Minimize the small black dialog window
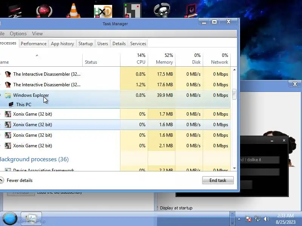Image resolution: width=302 pixels, height=226 pixels. (x=272, y=140)
